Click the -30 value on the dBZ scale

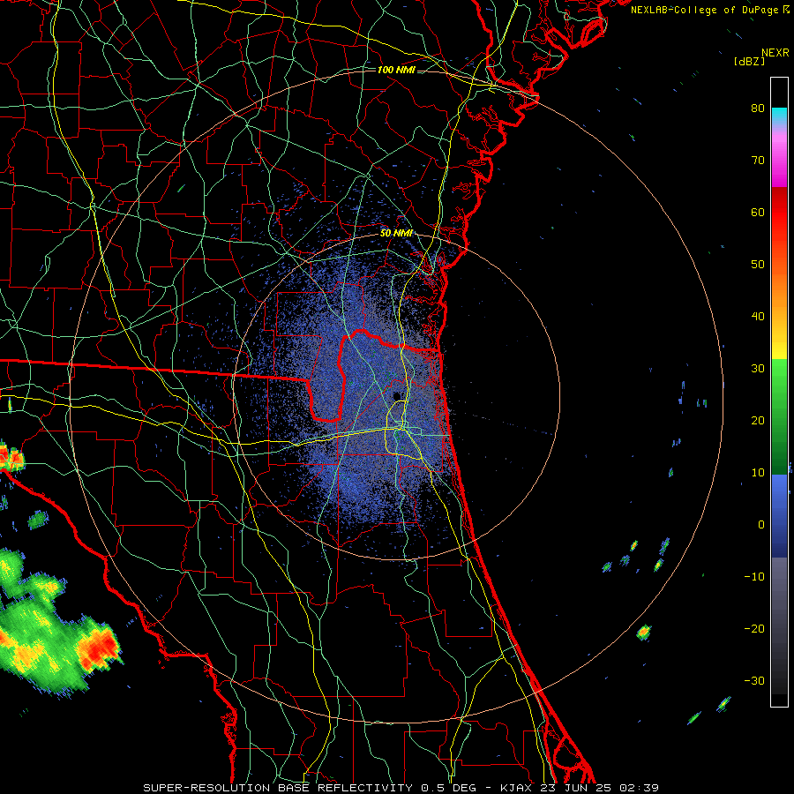[754, 680]
